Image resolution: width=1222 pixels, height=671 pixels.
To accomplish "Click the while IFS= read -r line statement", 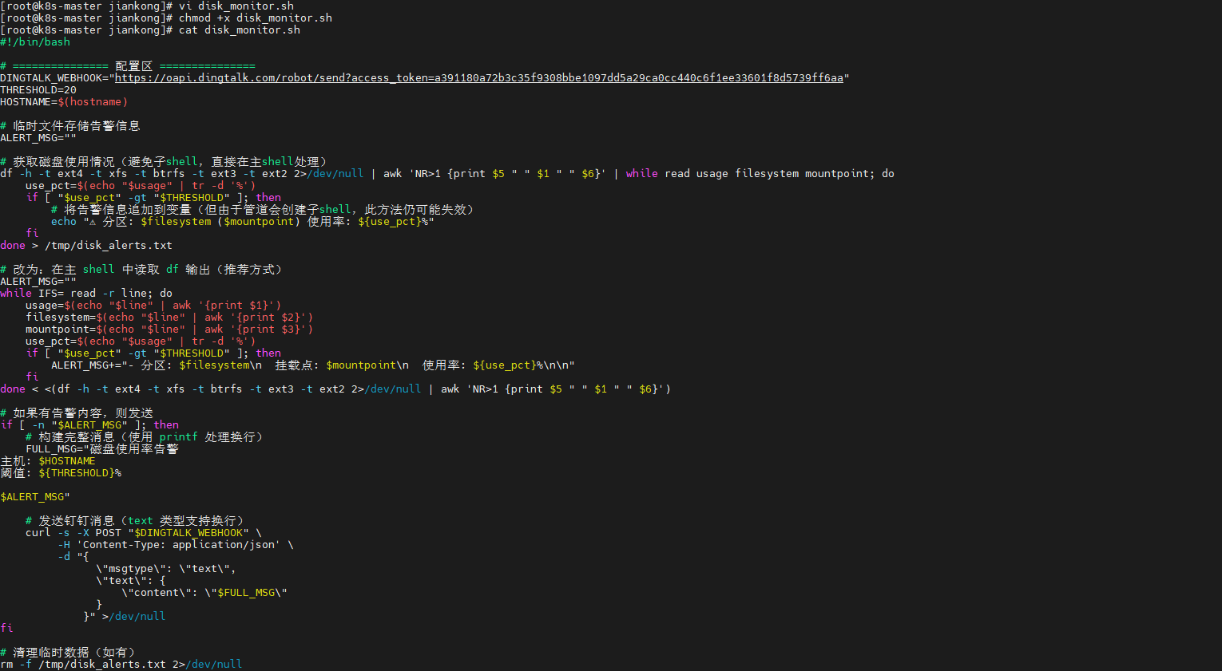I will tap(86, 294).
